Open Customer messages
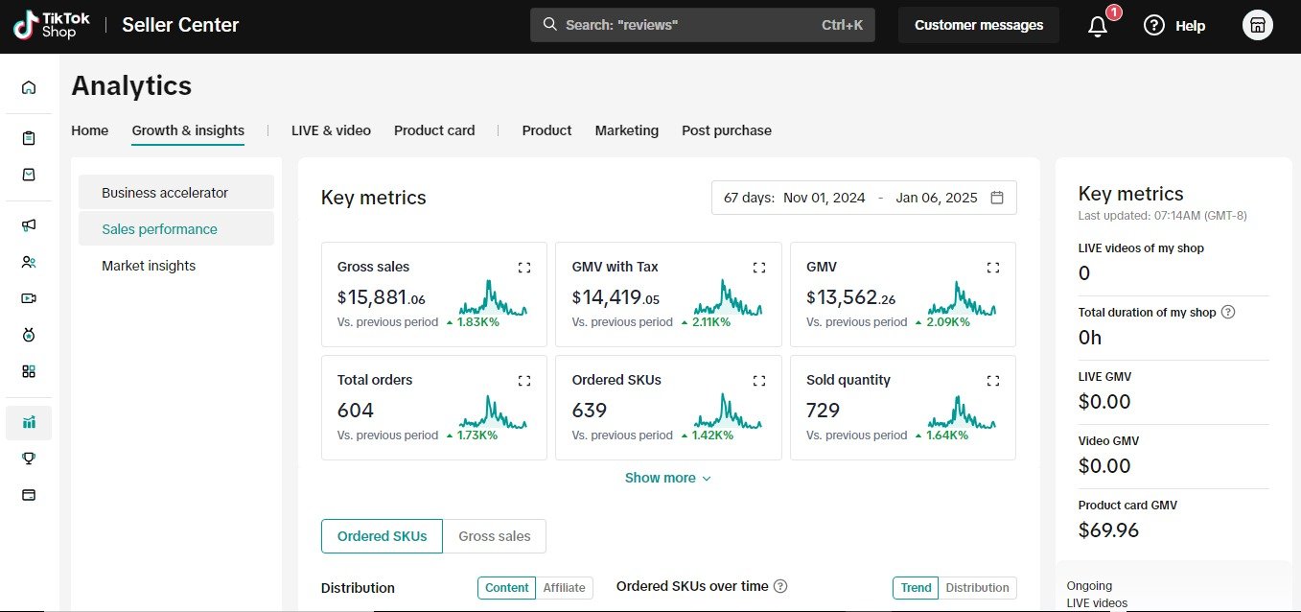The height and width of the screenshot is (612, 1301). [979, 25]
